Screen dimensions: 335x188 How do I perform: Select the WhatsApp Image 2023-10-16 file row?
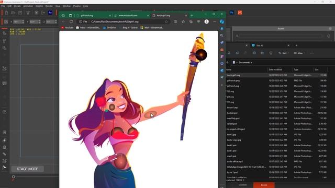276,167
